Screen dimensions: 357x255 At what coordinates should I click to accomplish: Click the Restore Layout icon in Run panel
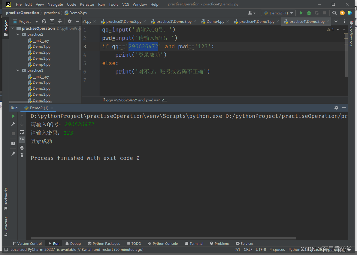click(13, 143)
